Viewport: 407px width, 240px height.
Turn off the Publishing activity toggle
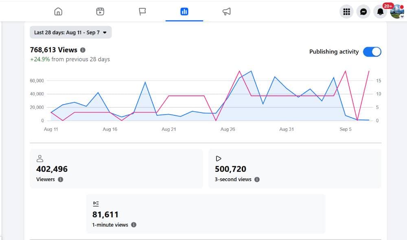pyautogui.click(x=372, y=52)
